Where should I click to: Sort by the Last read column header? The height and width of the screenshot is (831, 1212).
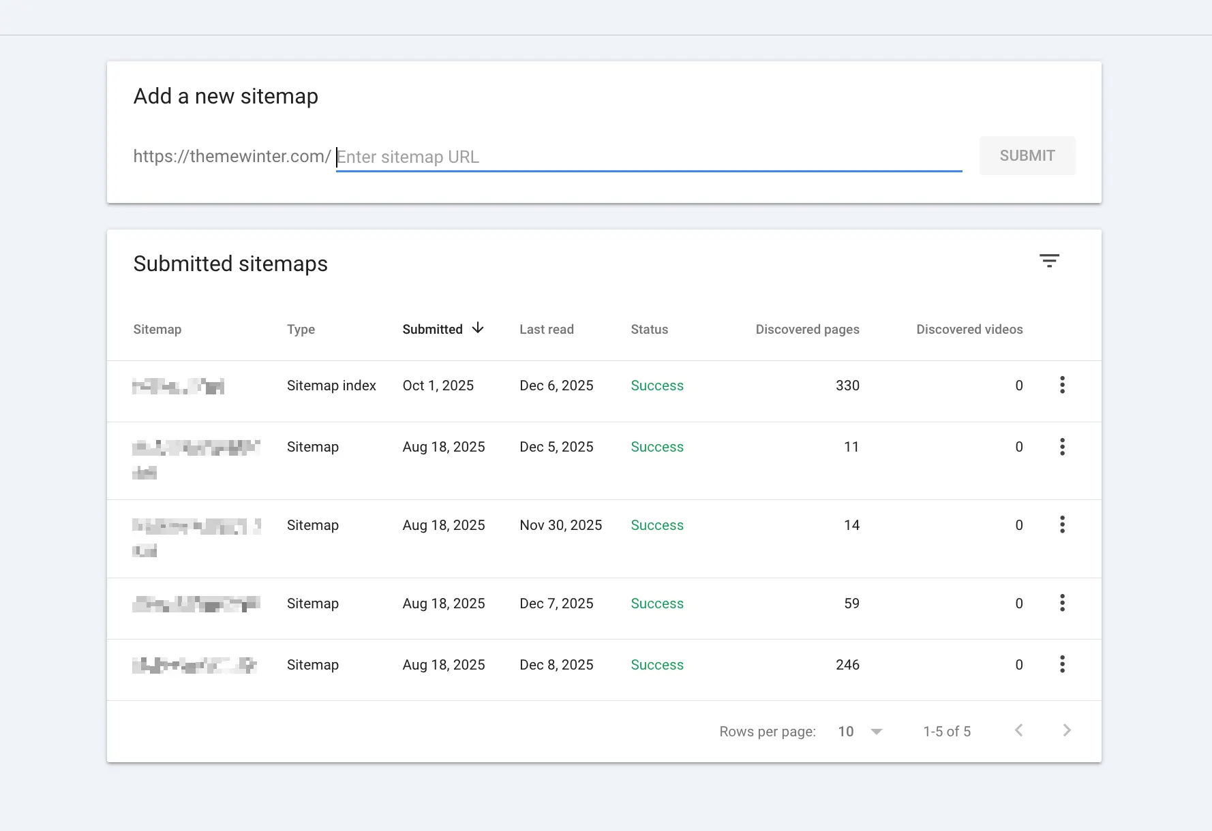point(546,329)
